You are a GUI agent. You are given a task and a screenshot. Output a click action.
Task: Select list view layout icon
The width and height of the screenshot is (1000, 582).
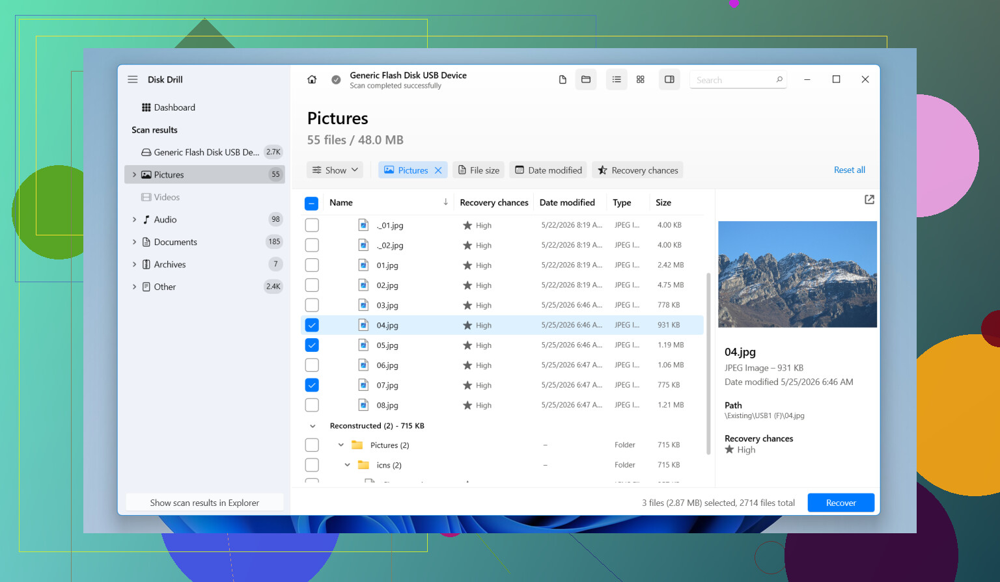(x=617, y=79)
